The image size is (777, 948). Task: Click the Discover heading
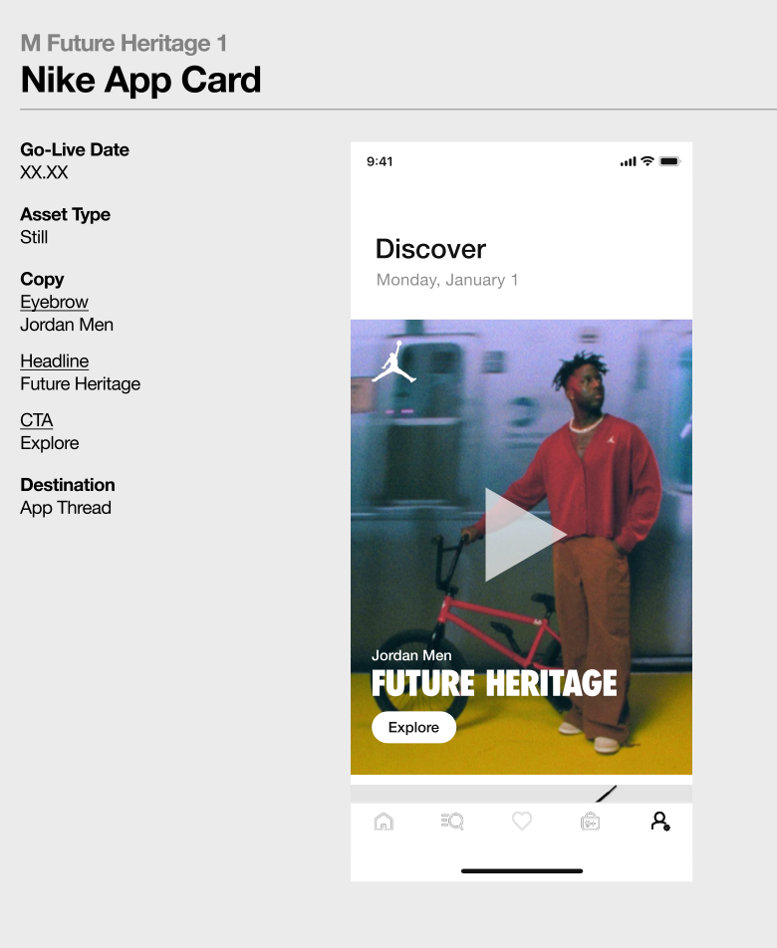tap(430, 249)
